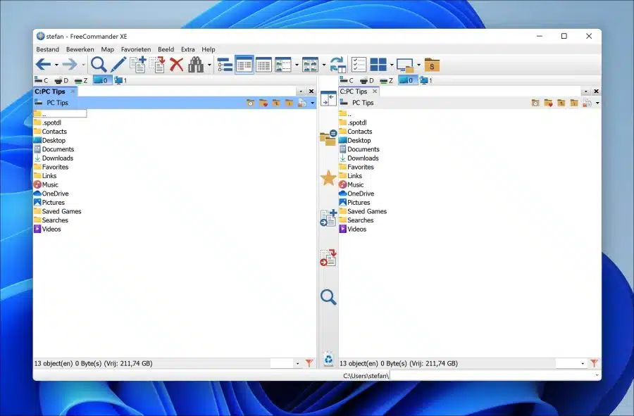
Task: Open the magnifier Search tool in the top toolbar
Action: point(98,65)
